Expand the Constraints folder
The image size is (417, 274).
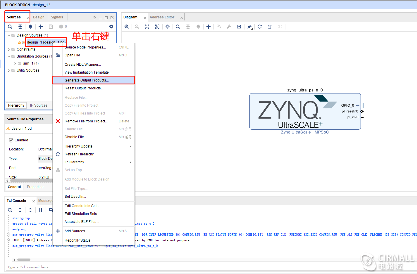coord(9,49)
